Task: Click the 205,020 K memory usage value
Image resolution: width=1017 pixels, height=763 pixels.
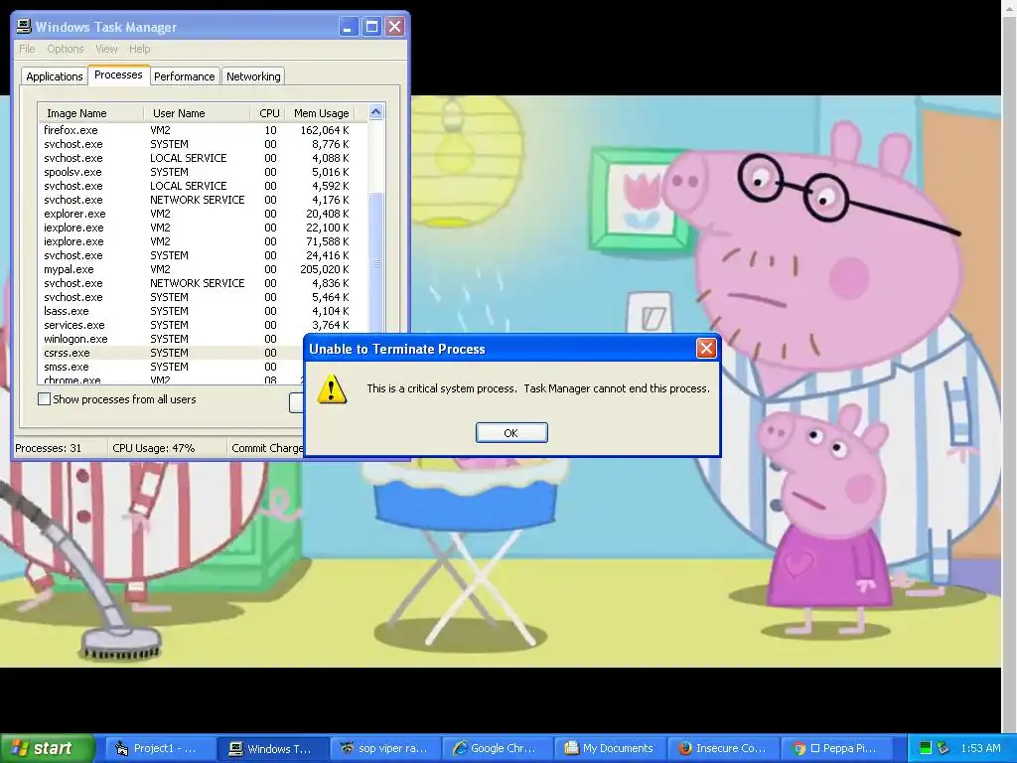Action: tap(325, 269)
